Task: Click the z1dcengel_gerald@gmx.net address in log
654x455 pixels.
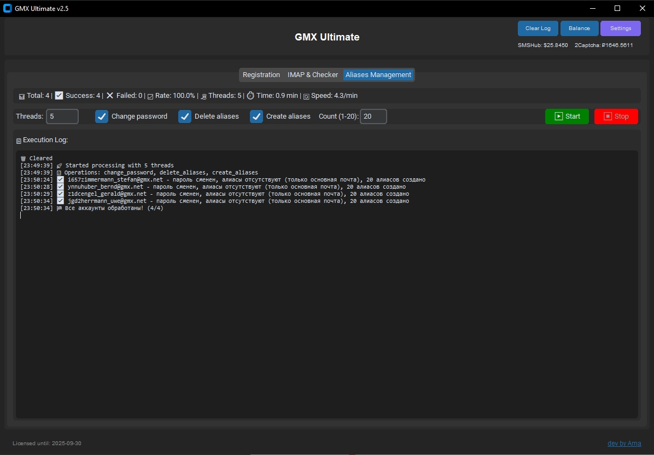Action: 107,194
